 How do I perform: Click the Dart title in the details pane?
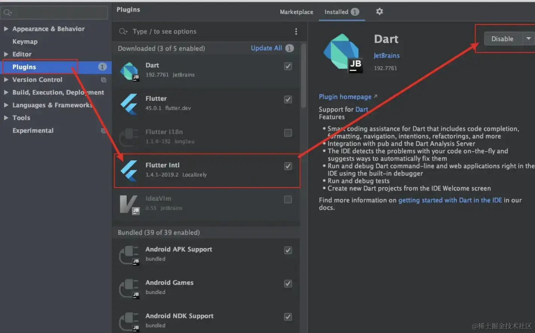[386, 39]
